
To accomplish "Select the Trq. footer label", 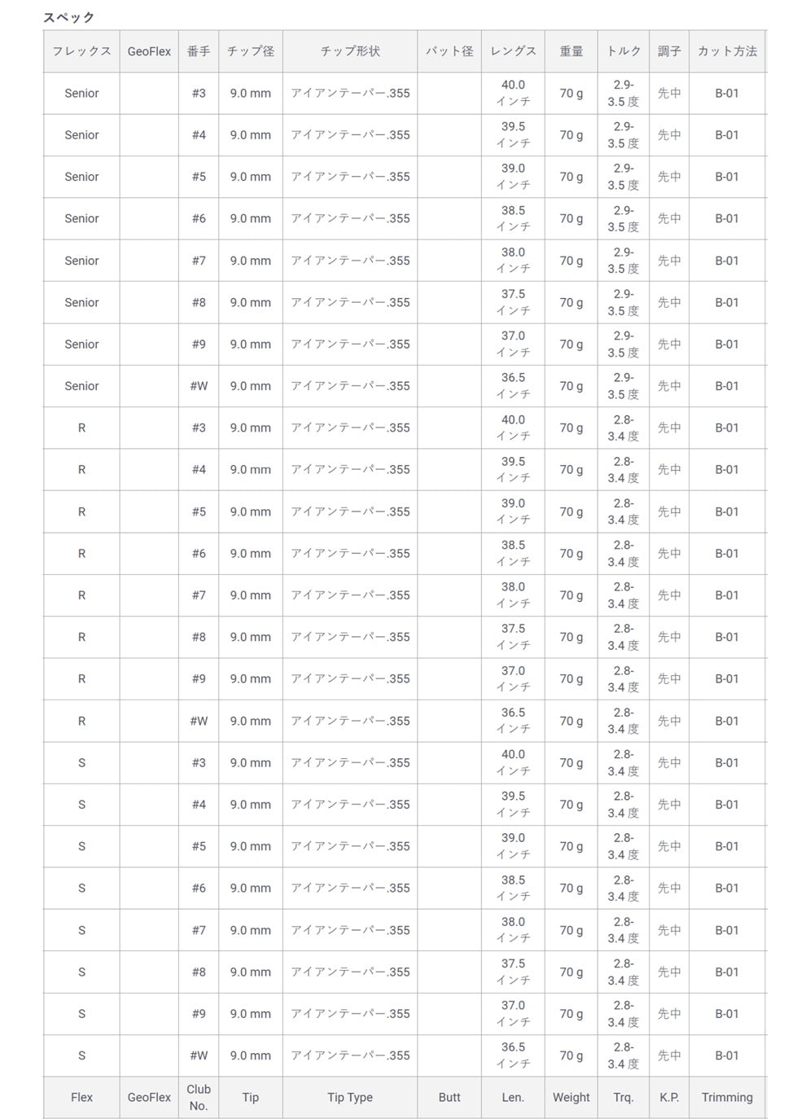I will click(624, 1097).
